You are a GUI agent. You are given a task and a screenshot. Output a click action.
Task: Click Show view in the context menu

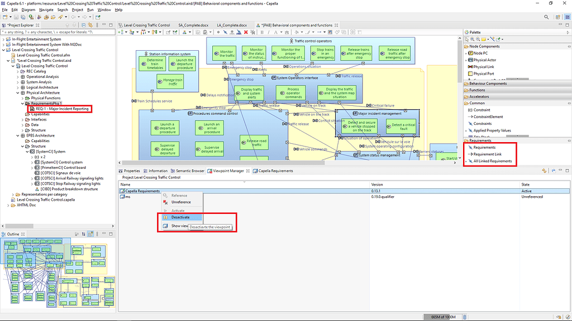pos(180,225)
